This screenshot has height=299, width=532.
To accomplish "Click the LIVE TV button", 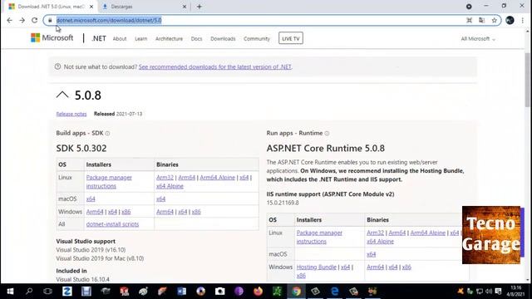I will click(x=291, y=38).
